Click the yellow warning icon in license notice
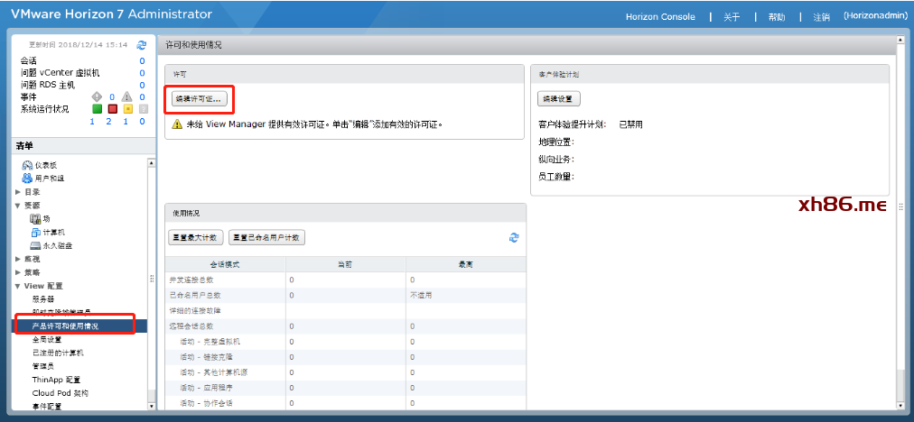Image resolution: width=914 pixels, height=422 pixels. click(x=178, y=124)
